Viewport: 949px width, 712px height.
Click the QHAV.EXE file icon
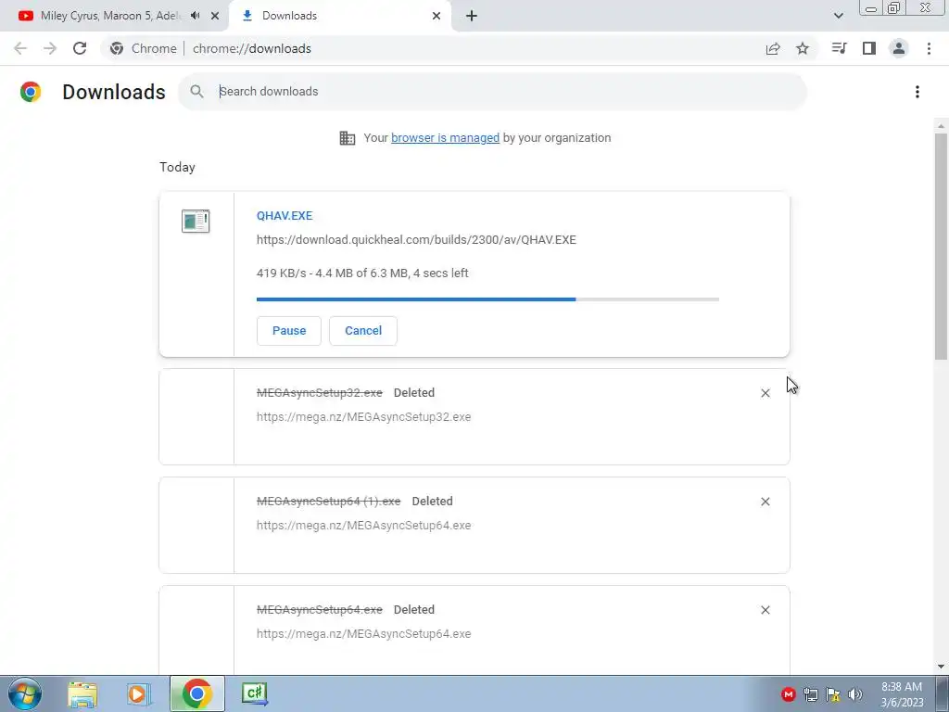(196, 221)
